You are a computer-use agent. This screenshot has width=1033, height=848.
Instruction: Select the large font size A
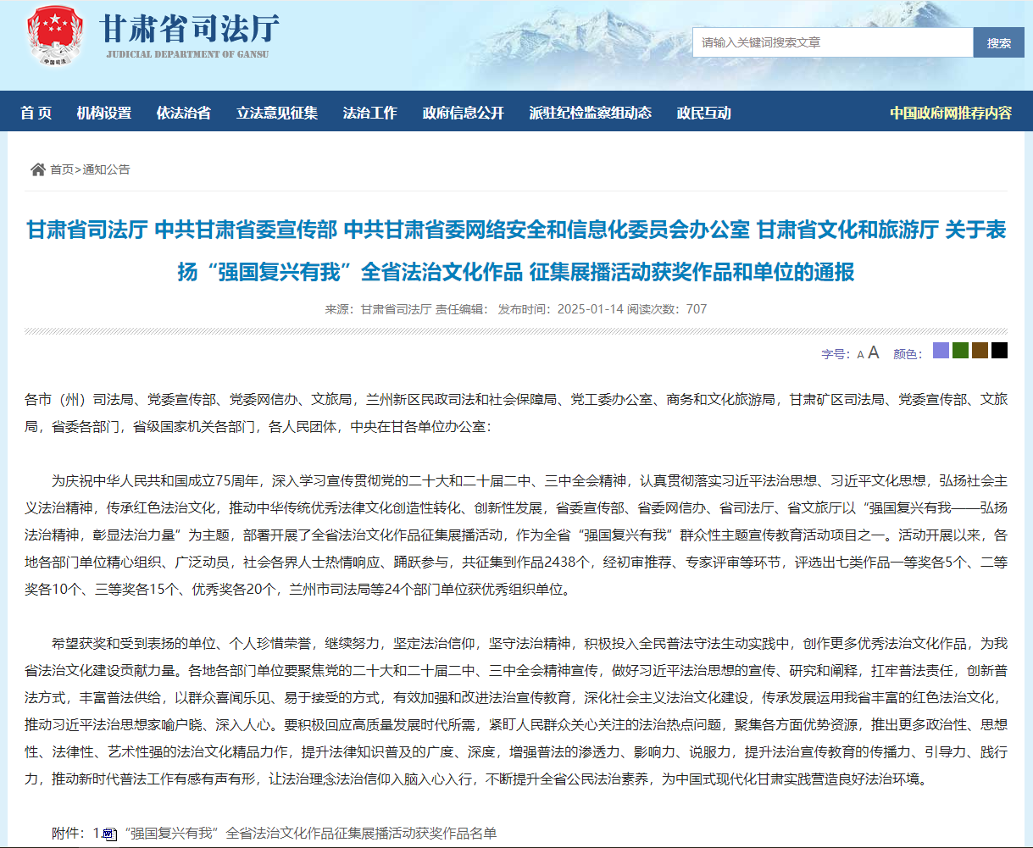point(873,353)
